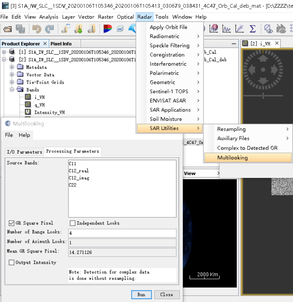The image size is (293, 302).
Task: Click the Import product toolbar icon
Action: [65, 29]
